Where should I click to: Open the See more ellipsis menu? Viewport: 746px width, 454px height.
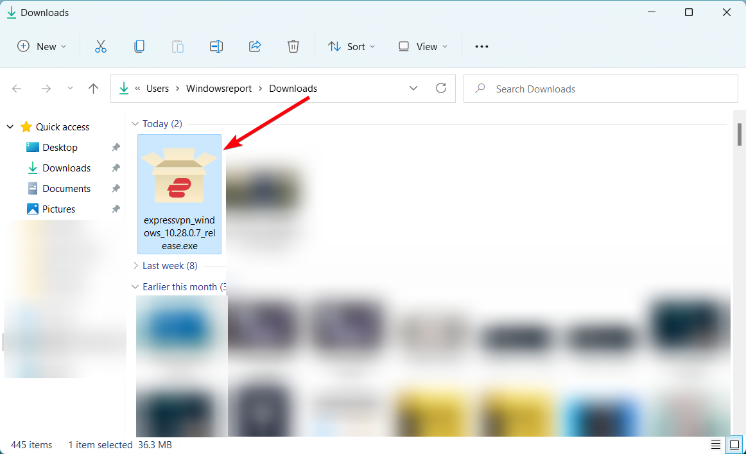pos(481,46)
